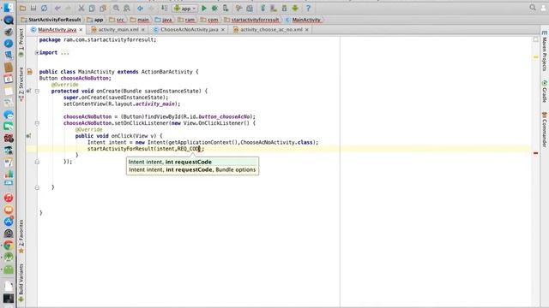Click the Forward navigation arrow
The image size is (549, 308).
point(151,8)
